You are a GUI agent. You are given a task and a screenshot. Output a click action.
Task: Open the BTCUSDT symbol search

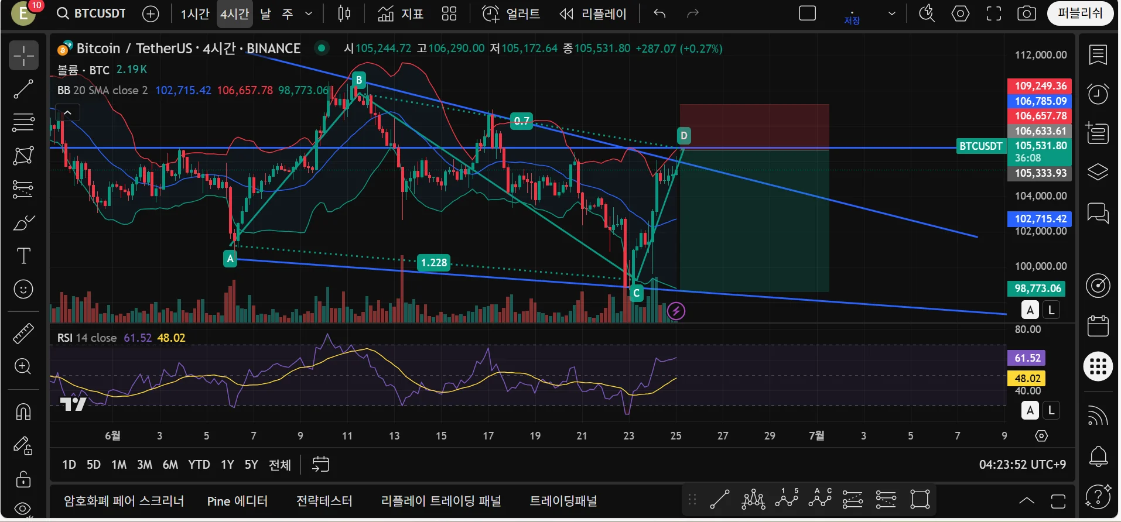[x=91, y=13]
